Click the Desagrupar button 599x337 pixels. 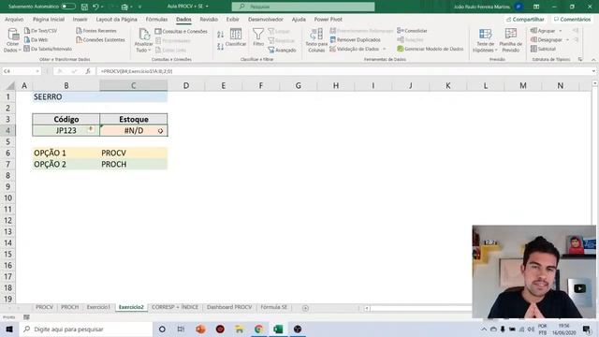coord(547,39)
